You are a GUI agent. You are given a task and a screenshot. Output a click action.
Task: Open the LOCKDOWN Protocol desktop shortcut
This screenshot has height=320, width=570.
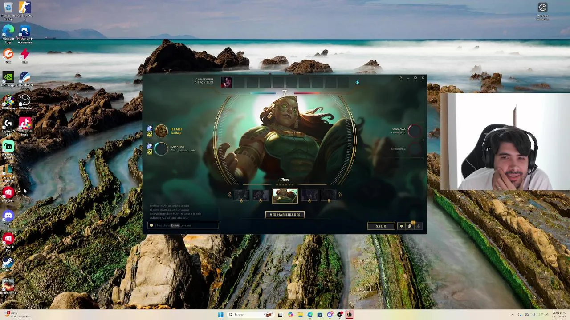[25, 80]
